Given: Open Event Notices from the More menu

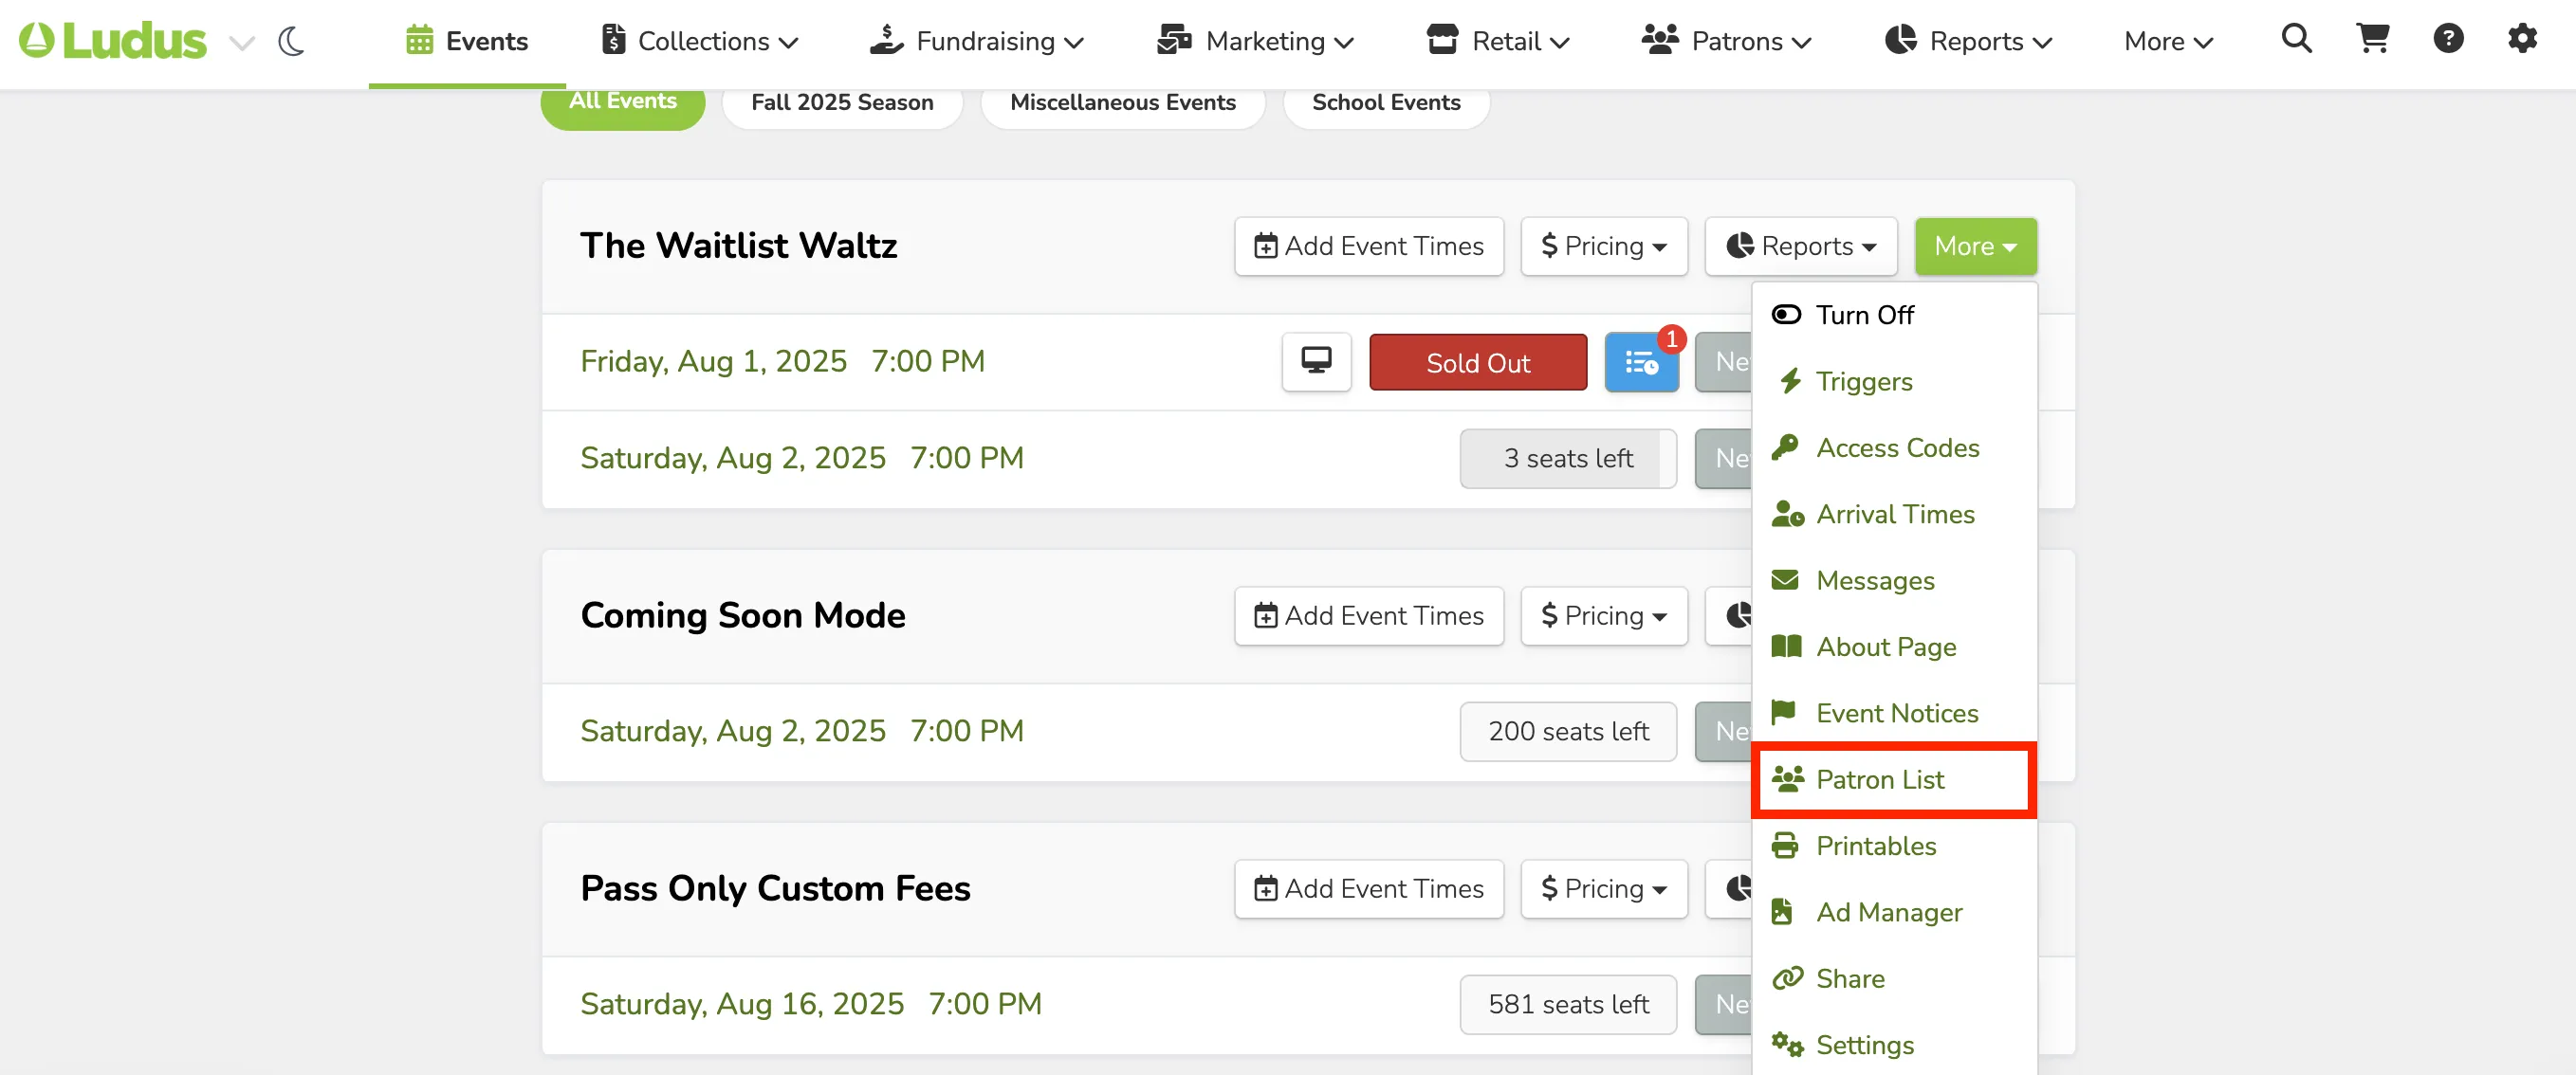Looking at the screenshot, I should [1894, 713].
